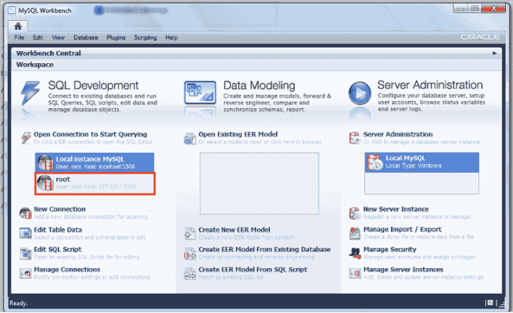Click the New Connection icon
The width and height of the screenshot is (513, 313).
25,214
